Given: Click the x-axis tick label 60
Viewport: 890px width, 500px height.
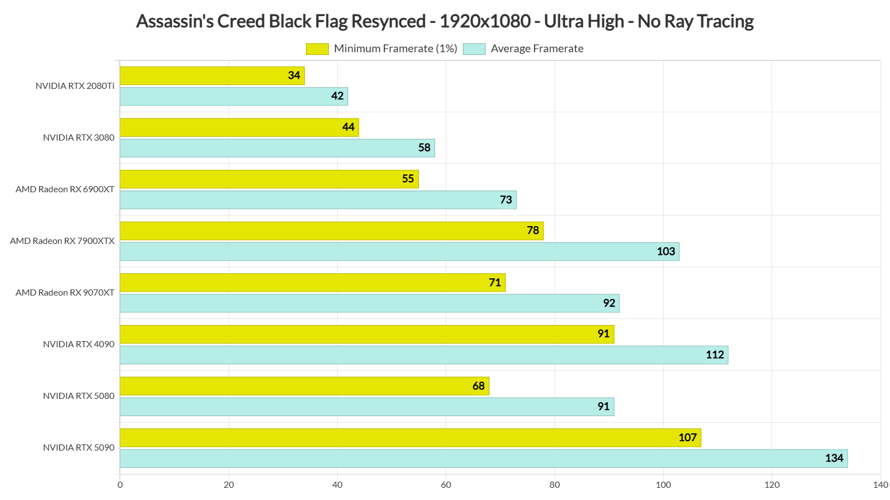Looking at the screenshot, I should (x=446, y=484).
